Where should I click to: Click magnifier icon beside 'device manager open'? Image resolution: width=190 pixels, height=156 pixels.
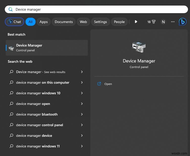[11, 104]
